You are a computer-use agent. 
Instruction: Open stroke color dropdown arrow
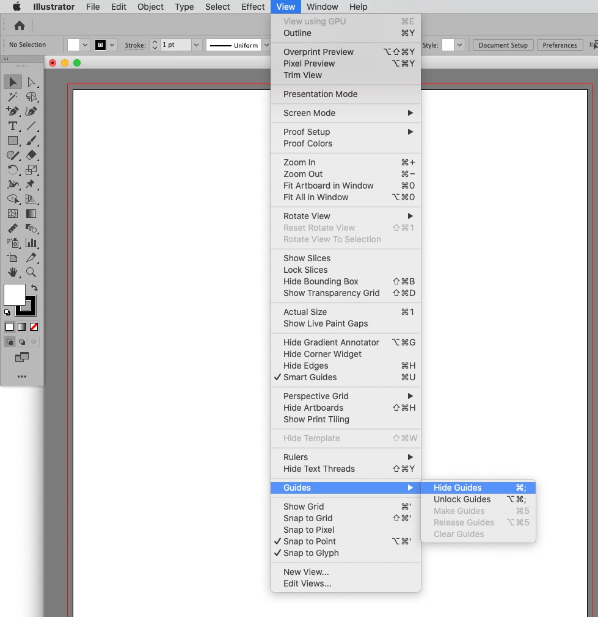tap(112, 45)
